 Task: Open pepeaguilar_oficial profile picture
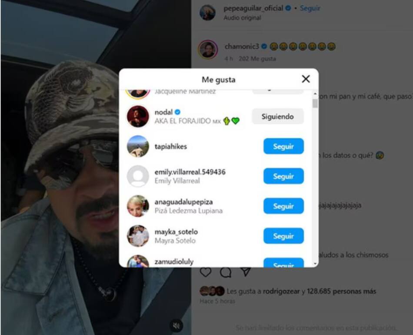[207, 12]
